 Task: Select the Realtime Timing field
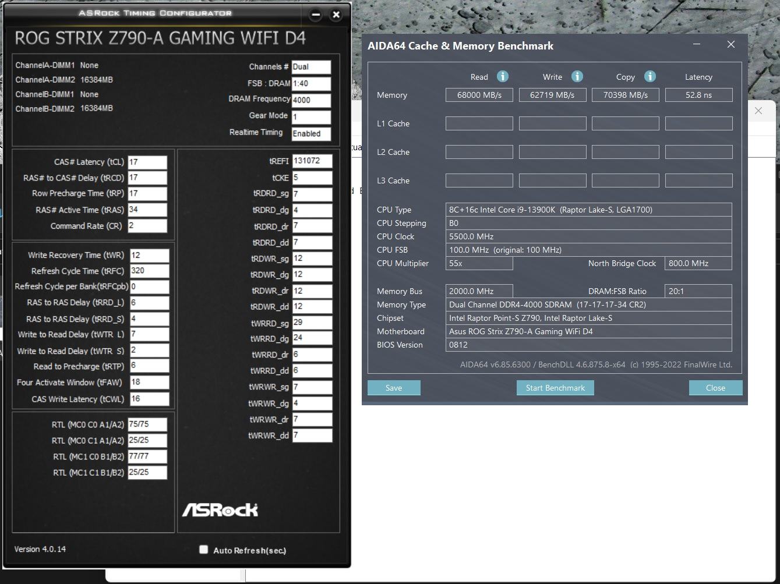311,134
